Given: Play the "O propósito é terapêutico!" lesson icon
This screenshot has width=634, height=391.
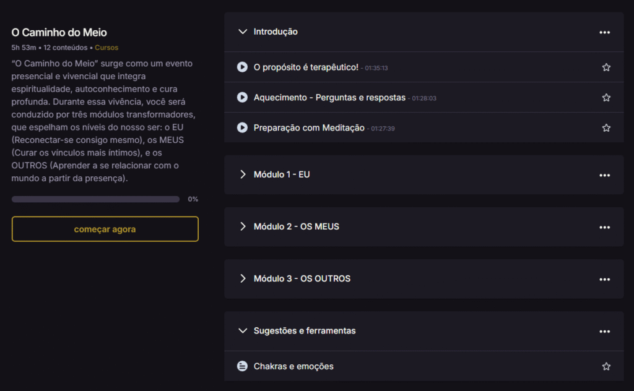Looking at the screenshot, I should (x=243, y=67).
